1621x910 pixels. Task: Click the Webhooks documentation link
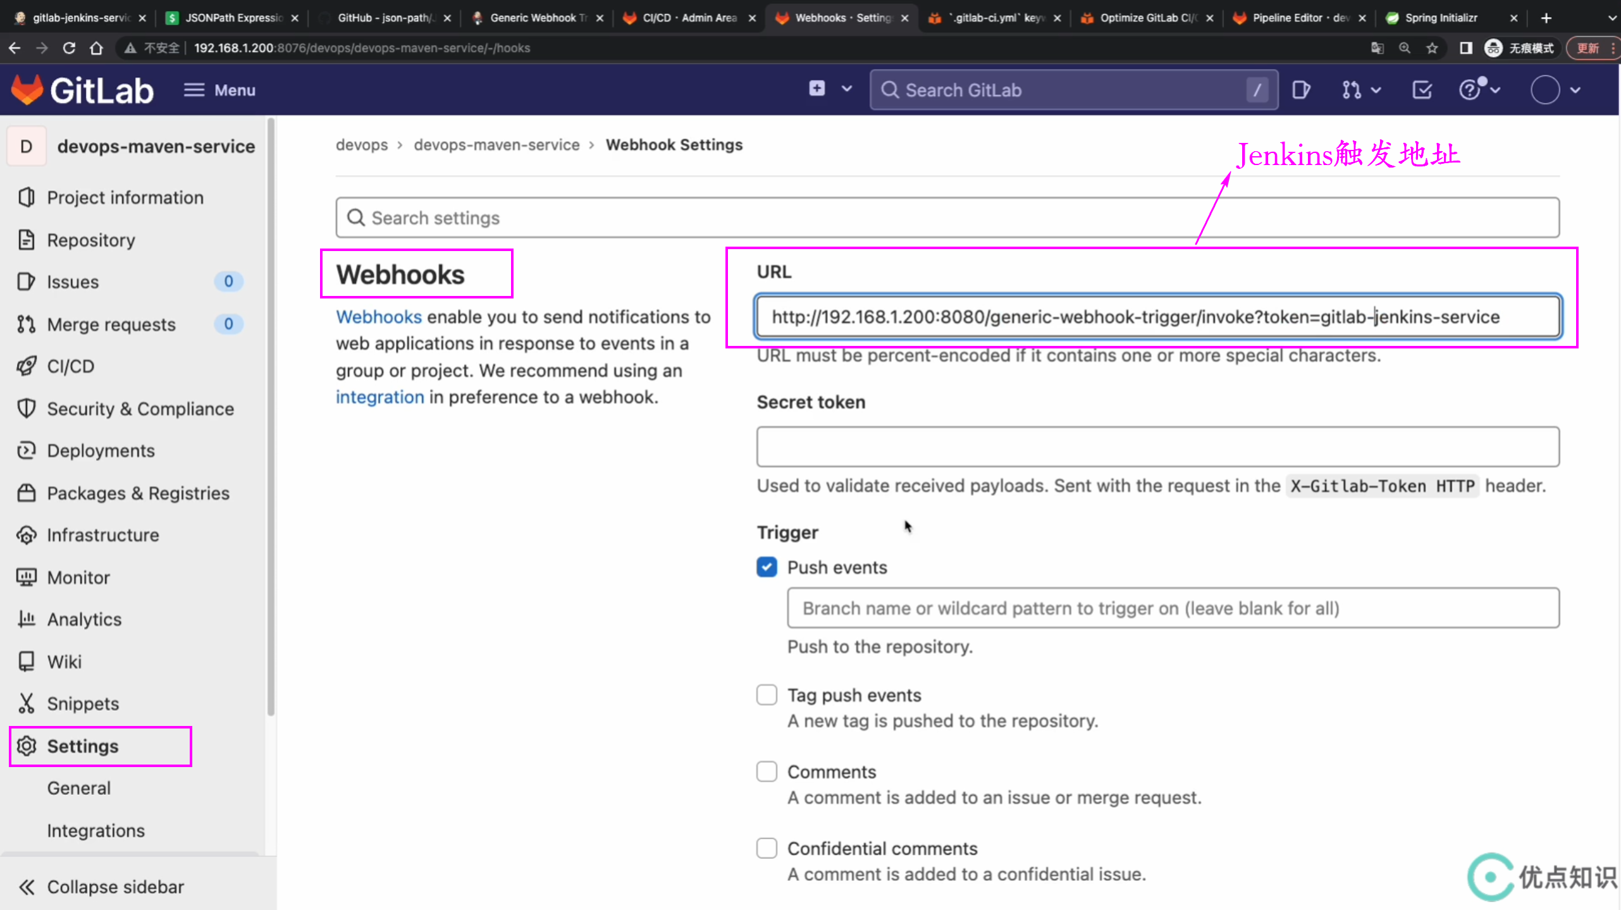pos(379,317)
